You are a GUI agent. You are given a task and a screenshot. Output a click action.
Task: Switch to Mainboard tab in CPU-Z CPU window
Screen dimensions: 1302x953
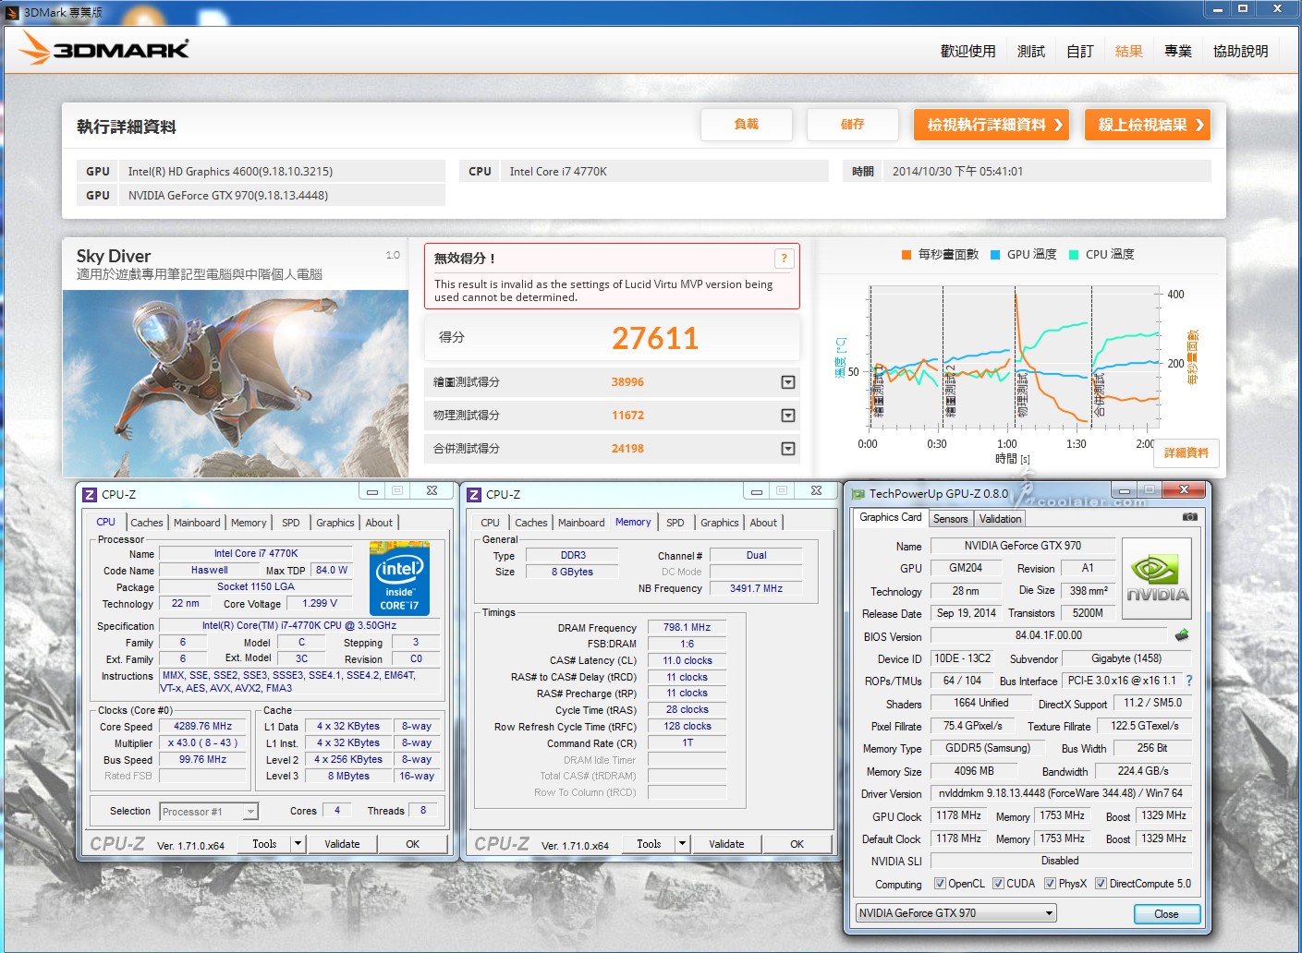pos(197,523)
